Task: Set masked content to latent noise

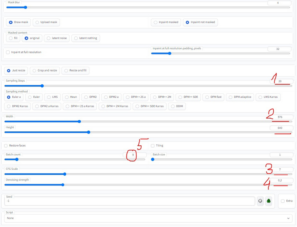Action: click(x=56, y=38)
